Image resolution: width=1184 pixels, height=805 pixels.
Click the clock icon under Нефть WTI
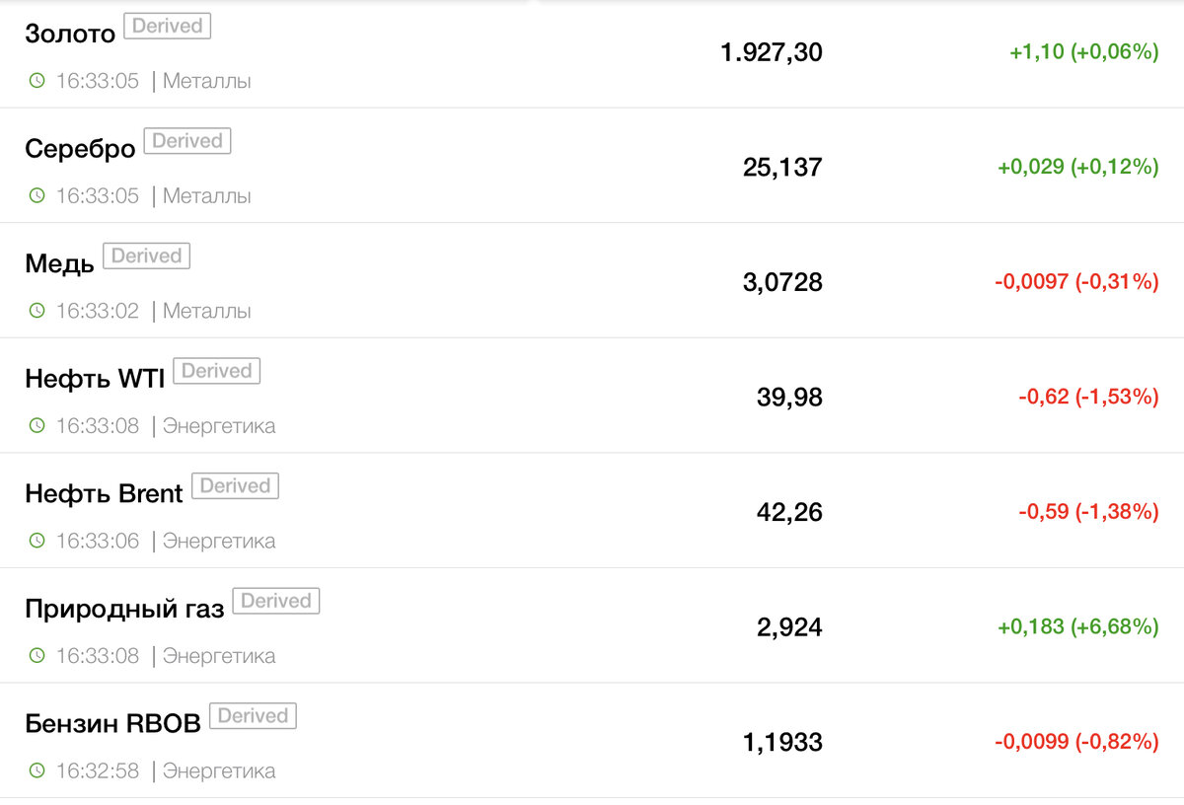pos(37,426)
